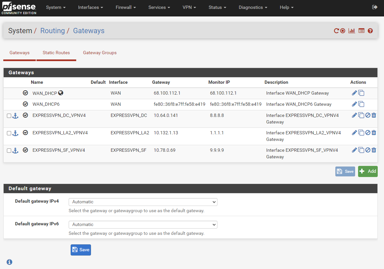This screenshot has width=384, height=269.
Task: Click anchor icon for EXPRESSVPN_DC_VPNV4 row
Action: click(15, 116)
